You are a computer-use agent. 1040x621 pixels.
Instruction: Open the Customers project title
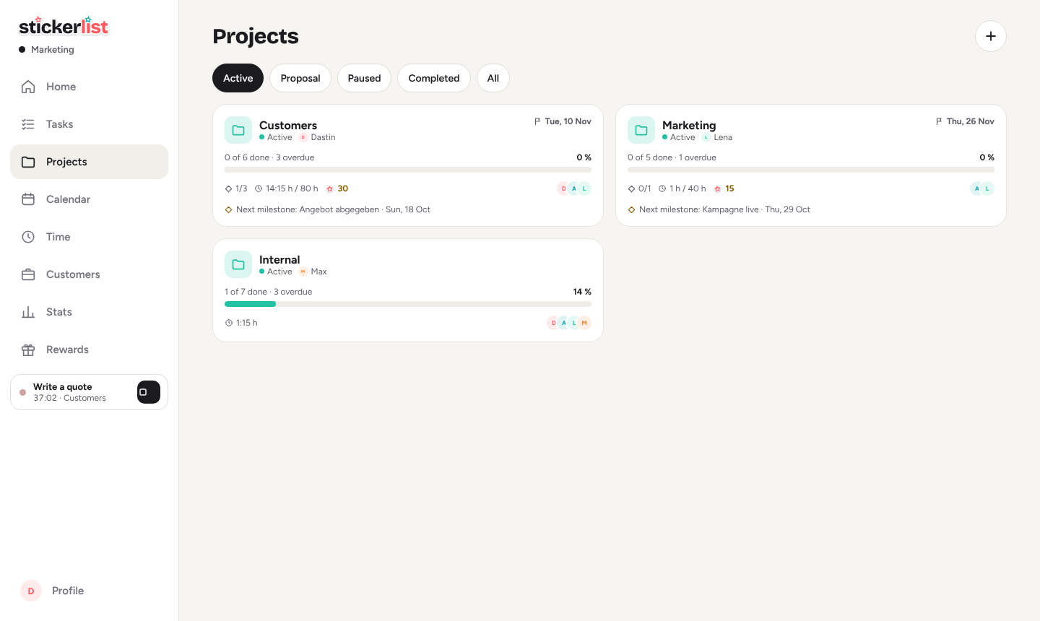point(288,125)
